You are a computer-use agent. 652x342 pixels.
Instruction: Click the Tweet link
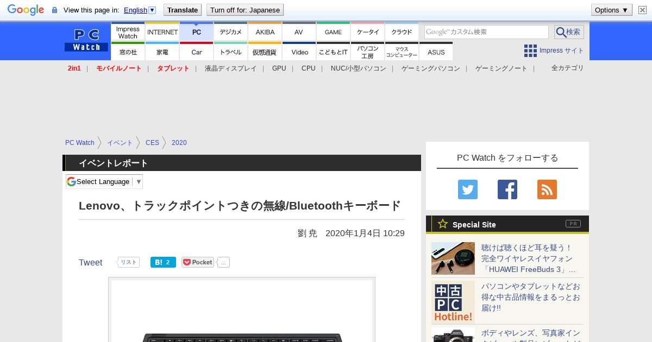pyautogui.click(x=90, y=263)
